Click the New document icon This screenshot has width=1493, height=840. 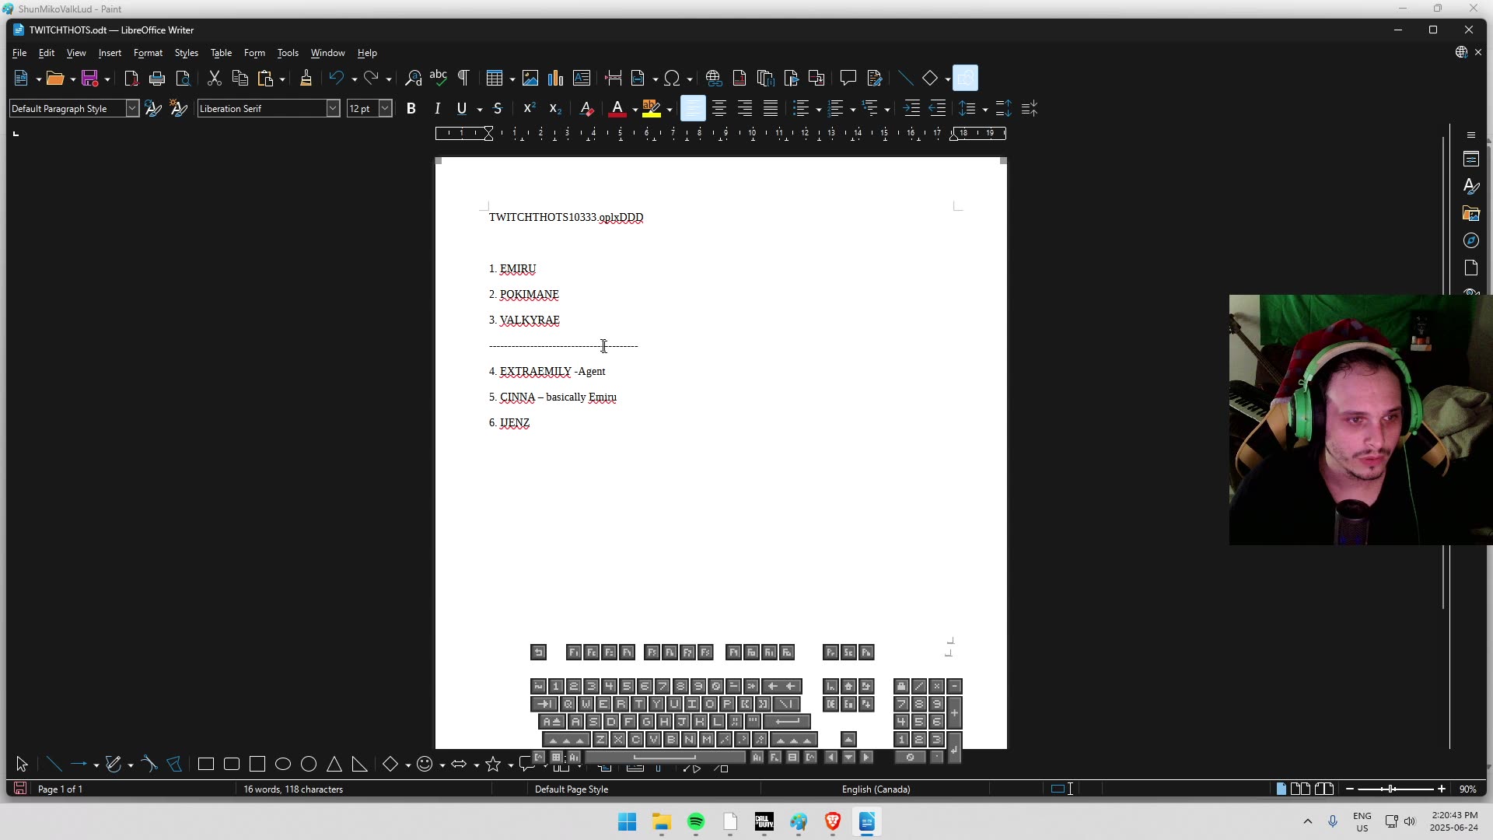pyautogui.click(x=21, y=78)
